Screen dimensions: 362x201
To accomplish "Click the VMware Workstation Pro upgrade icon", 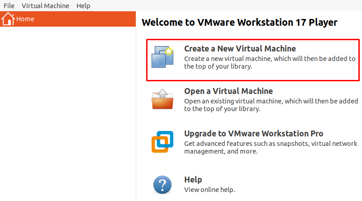I will click(162, 142).
